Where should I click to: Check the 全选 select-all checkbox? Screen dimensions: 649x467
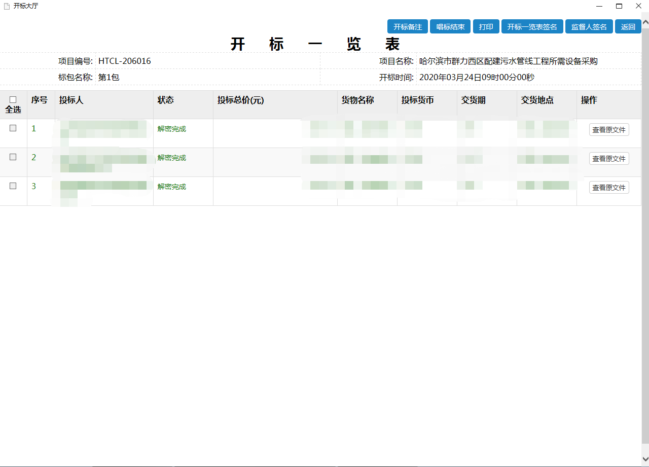pos(13,100)
